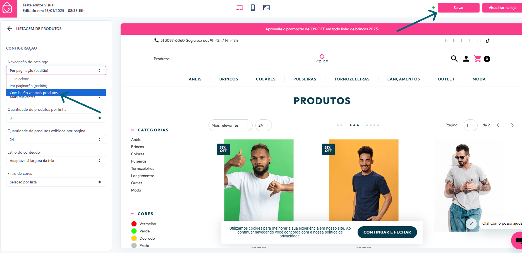Select four-dot grid layout view
The width and height of the screenshot is (522, 253).
(372, 125)
